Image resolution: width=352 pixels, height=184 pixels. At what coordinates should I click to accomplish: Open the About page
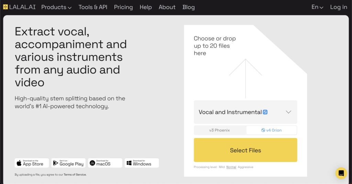(x=167, y=7)
